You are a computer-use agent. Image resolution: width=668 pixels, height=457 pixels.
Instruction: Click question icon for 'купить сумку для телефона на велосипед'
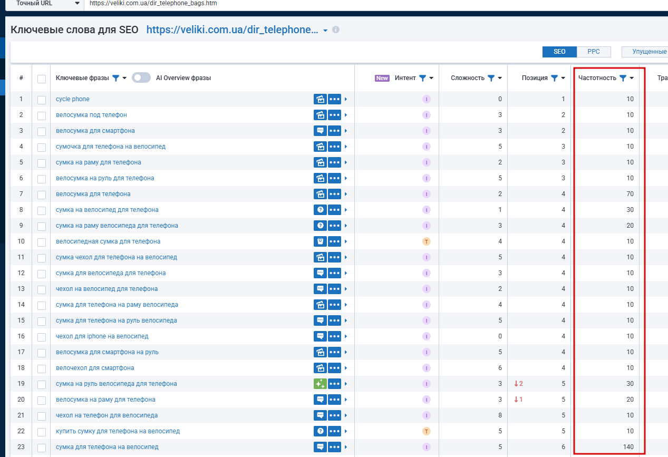coord(320,431)
